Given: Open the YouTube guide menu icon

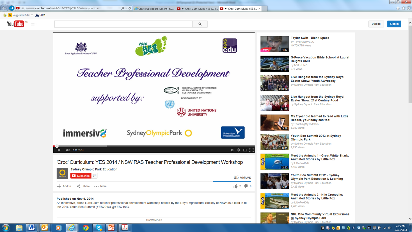Looking at the screenshot, I should point(34,24).
